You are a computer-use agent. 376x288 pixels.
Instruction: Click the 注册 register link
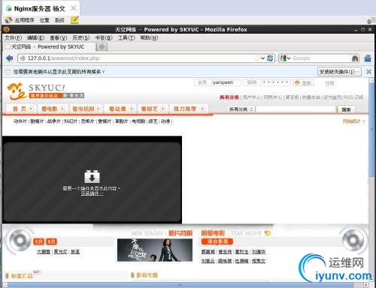pos(329,83)
